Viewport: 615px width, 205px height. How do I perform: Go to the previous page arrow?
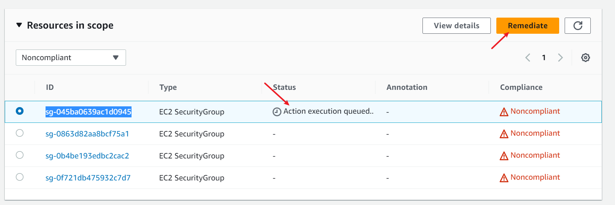[x=528, y=58]
